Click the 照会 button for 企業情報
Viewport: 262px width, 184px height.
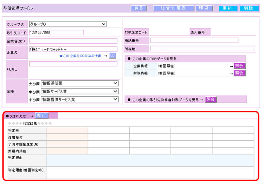(x=239, y=66)
